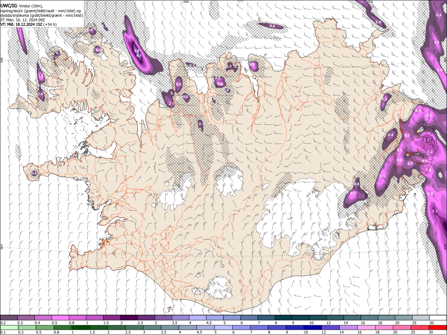This screenshot has height=335, width=447.
Task: Click the '3.9' precipitation value on the map
Action: 137,51
